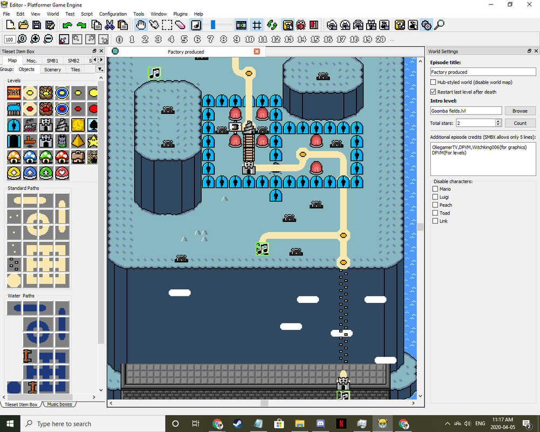Disable the Luigi character checkbox
Screen dimensions: 540x432
(x=435, y=197)
